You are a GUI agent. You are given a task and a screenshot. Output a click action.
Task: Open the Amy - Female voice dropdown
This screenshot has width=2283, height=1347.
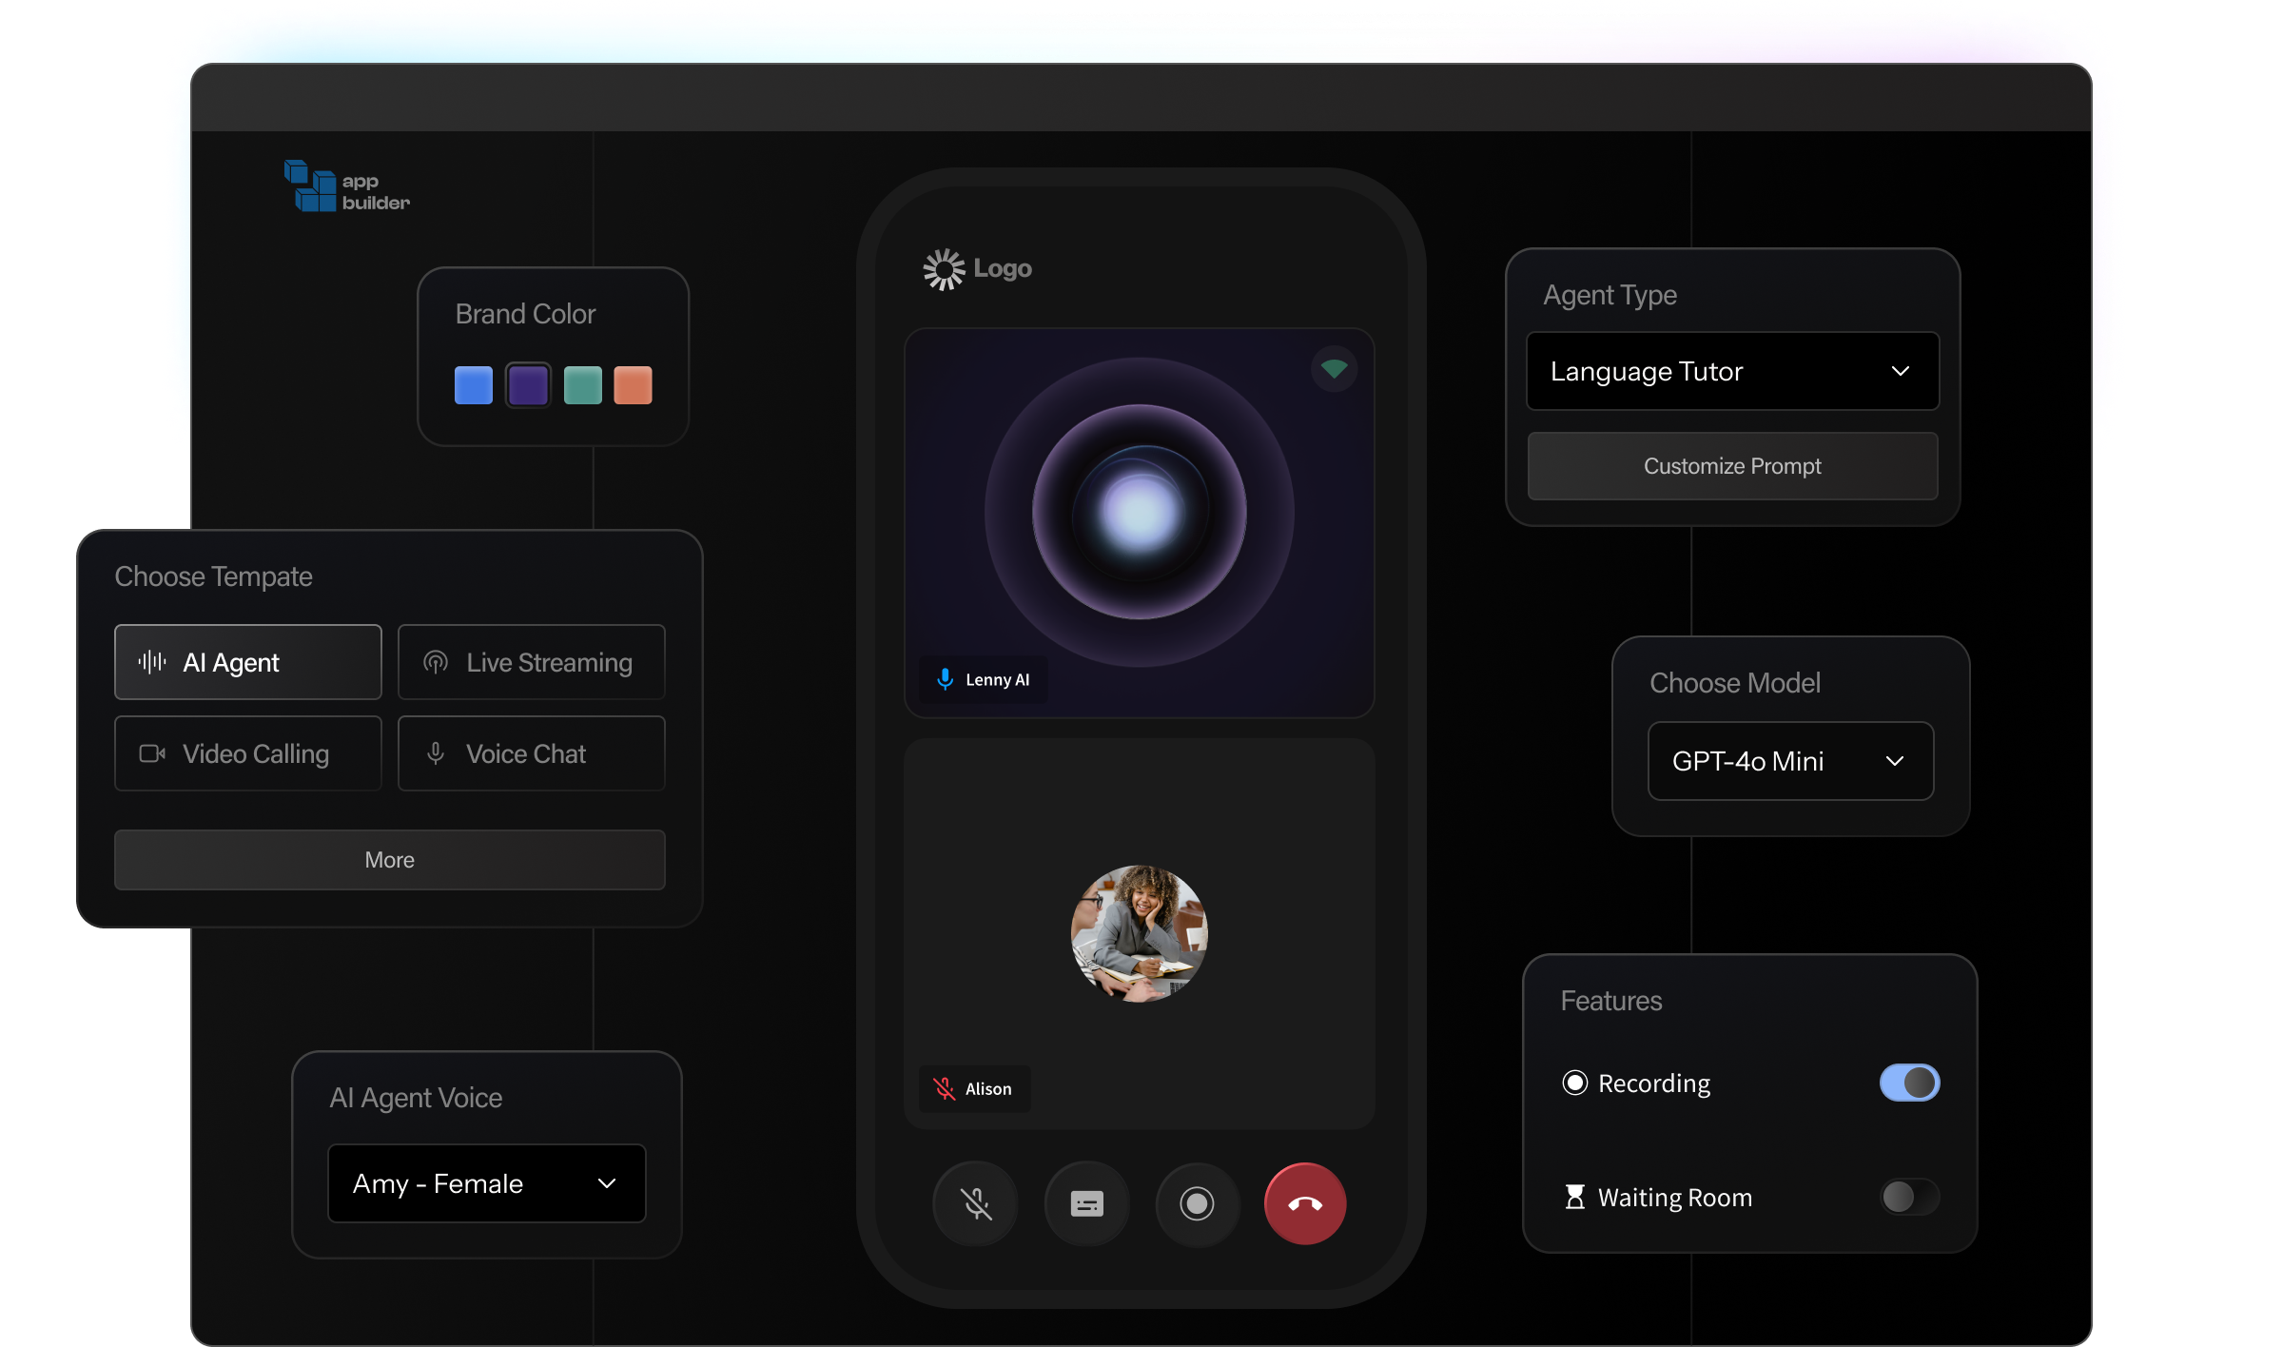click(486, 1183)
